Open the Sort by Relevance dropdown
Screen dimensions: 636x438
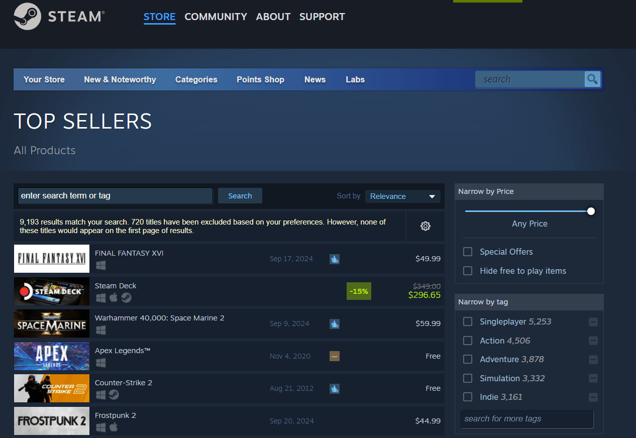(x=402, y=196)
